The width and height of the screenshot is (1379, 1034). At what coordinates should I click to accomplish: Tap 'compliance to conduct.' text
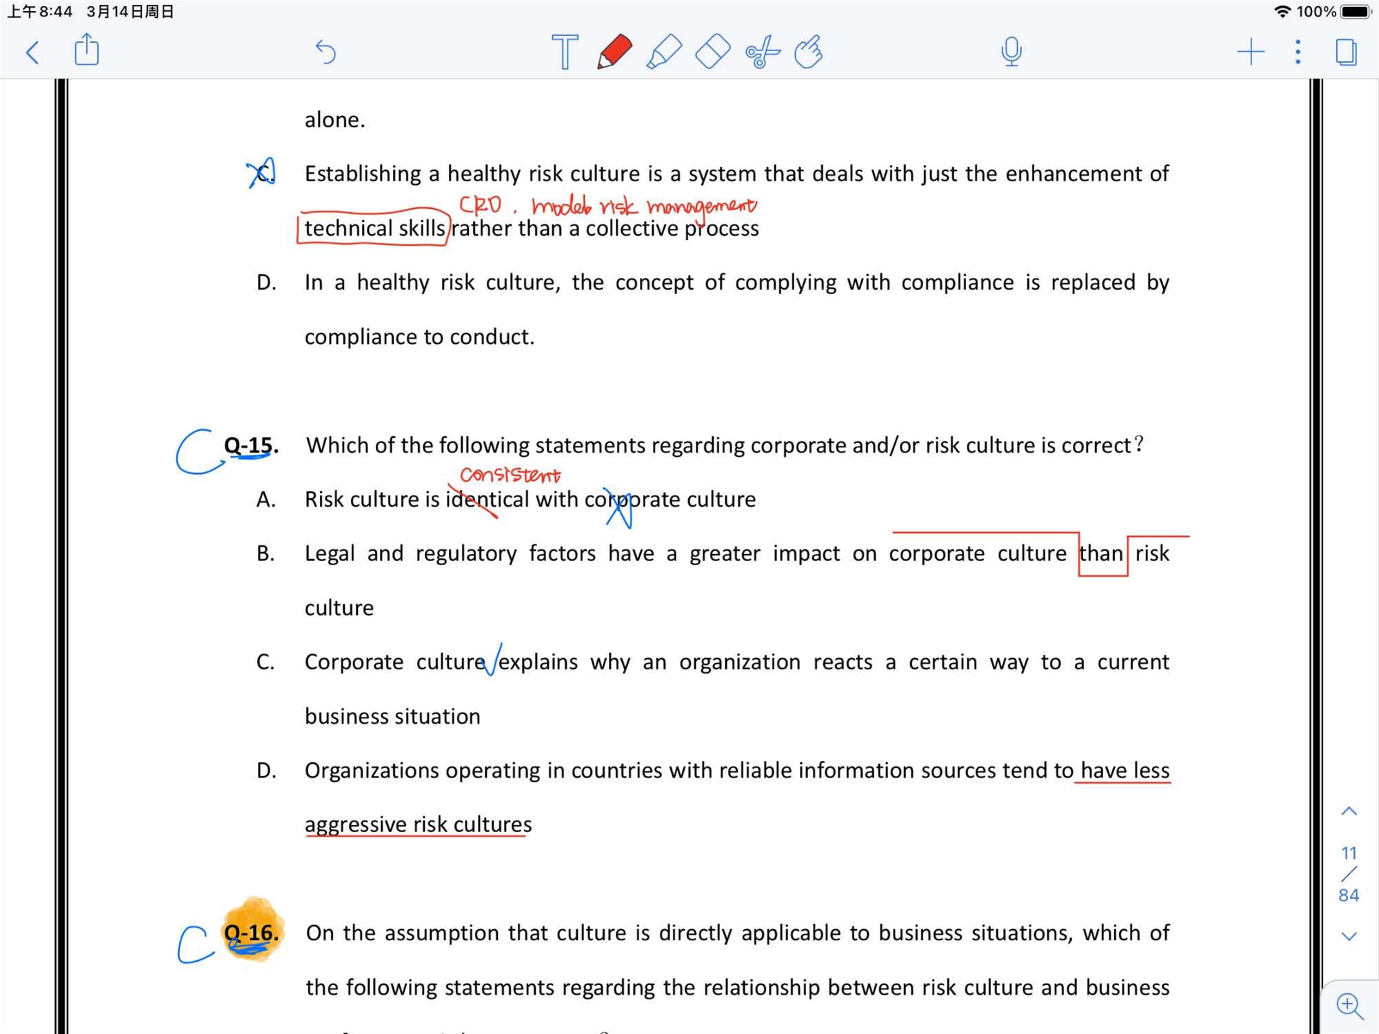(x=419, y=337)
